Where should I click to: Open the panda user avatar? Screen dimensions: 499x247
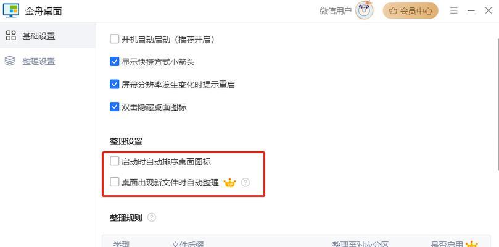[364, 10]
